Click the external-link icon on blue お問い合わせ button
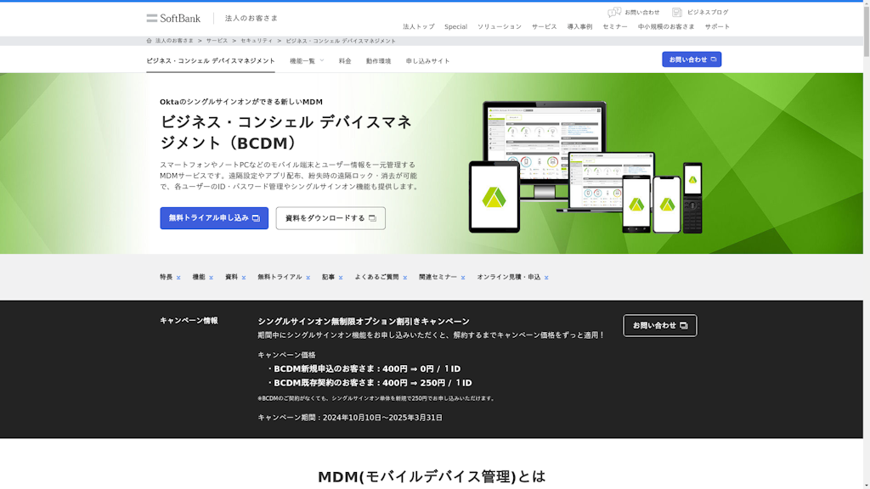The image size is (870, 489). click(715, 59)
